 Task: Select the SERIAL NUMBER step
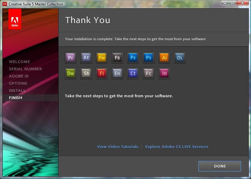[x=25, y=69]
